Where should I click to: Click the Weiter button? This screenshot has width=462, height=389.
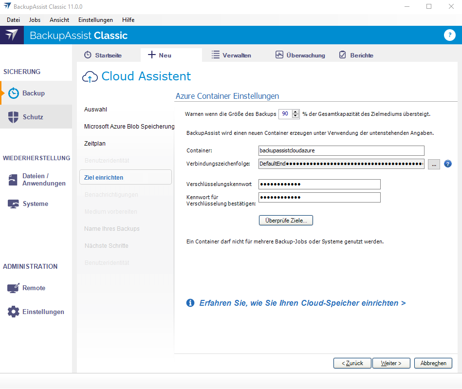click(391, 363)
